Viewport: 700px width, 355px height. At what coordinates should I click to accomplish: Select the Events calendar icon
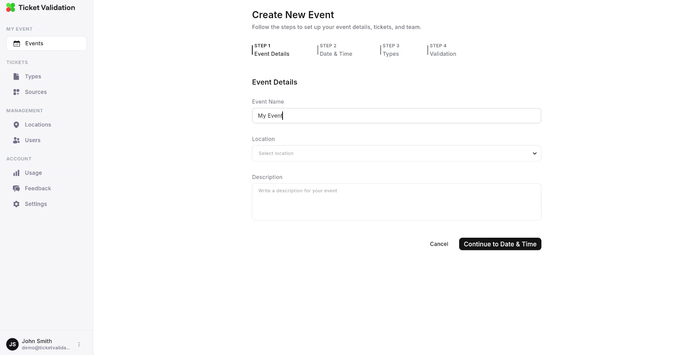(16, 43)
